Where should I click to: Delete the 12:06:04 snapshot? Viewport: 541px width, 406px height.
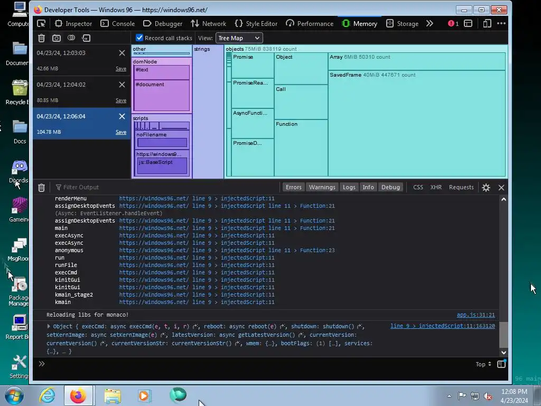pos(122,116)
